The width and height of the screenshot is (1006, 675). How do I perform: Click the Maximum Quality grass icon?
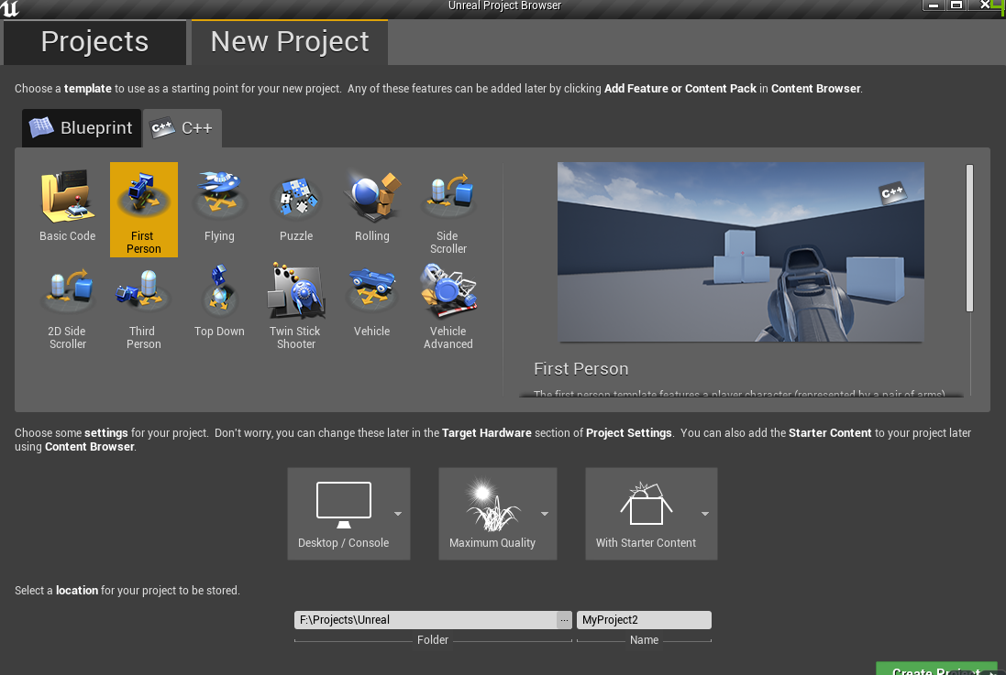(492, 507)
